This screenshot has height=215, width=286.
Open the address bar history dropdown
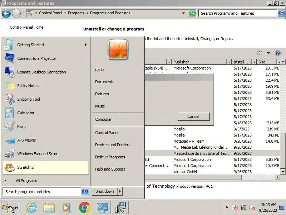pyautogui.click(x=183, y=13)
